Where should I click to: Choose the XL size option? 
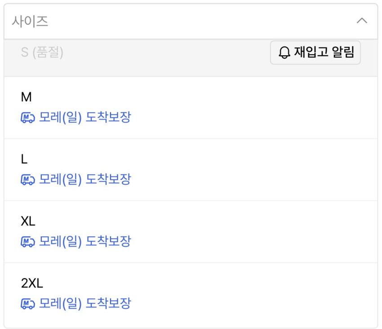[191, 231]
